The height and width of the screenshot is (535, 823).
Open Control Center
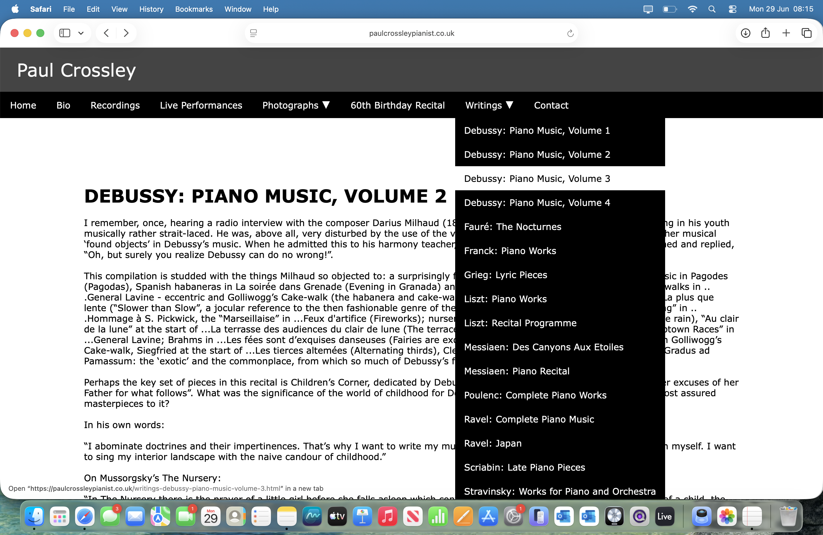pos(732,9)
